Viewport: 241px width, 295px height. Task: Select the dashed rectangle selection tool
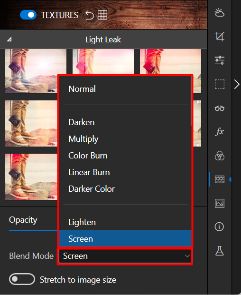coord(220,84)
